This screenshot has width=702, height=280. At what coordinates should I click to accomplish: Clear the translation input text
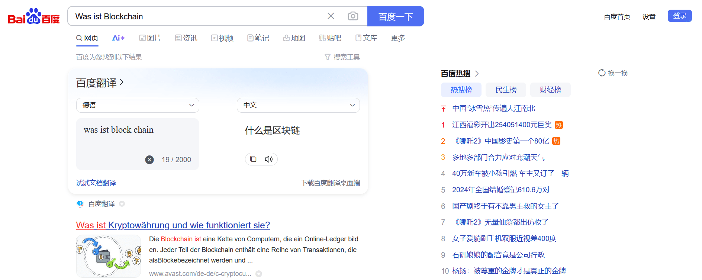pos(149,160)
